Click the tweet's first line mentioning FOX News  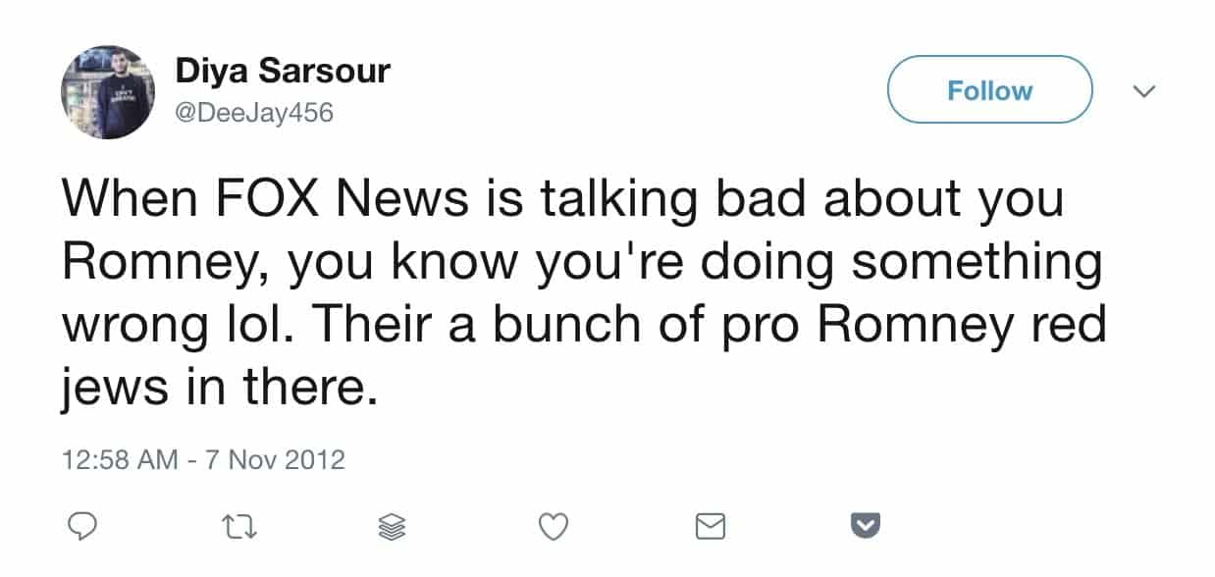click(563, 199)
